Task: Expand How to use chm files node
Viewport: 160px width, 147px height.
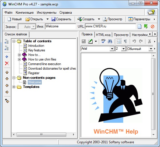Action: pyautogui.click(x=19, y=59)
